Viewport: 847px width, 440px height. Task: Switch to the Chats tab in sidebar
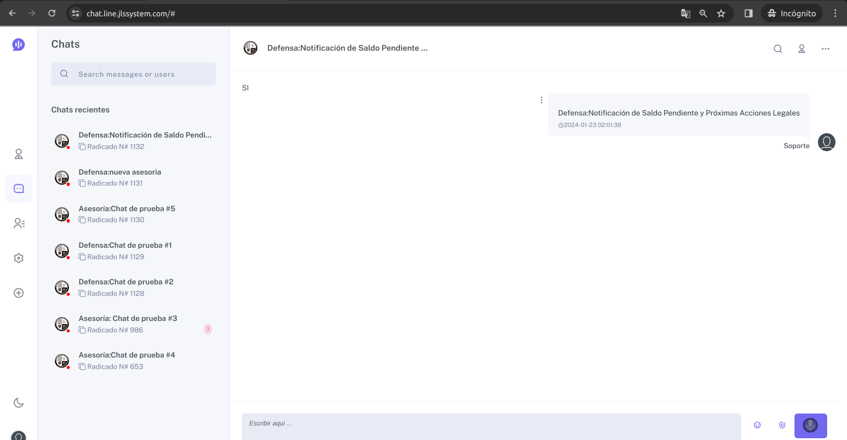pyautogui.click(x=19, y=189)
